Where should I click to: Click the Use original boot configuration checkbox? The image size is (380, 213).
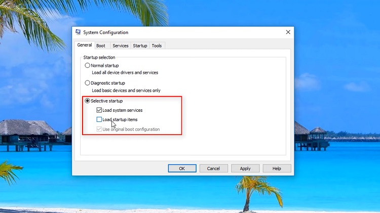[99, 130]
